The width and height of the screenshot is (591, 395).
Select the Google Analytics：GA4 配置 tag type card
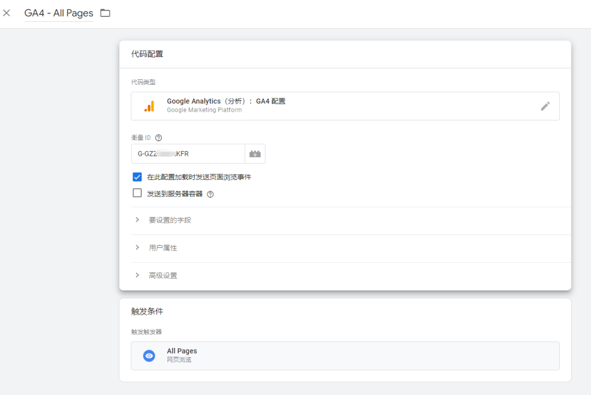pos(345,106)
